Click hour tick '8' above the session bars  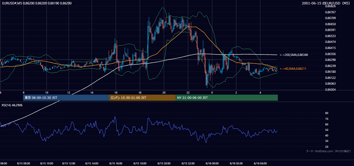tap(24, 92)
